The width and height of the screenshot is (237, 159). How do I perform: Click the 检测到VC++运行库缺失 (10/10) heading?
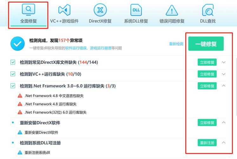tap(50, 74)
